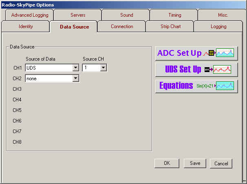This screenshot has height=184, width=247.
Task: Switch to the Servers tab
Action: (x=78, y=15)
